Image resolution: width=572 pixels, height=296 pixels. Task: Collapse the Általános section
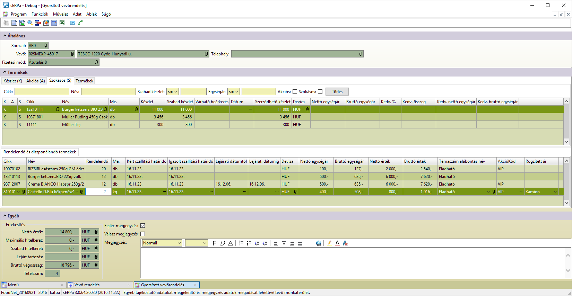[x=5, y=36]
